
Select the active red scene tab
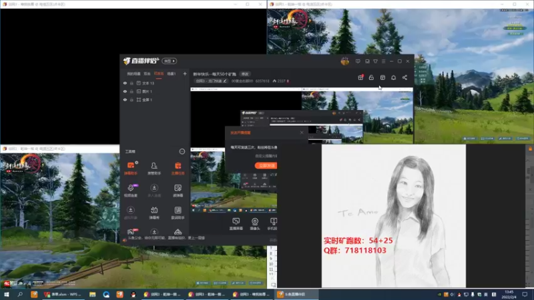(x=159, y=73)
